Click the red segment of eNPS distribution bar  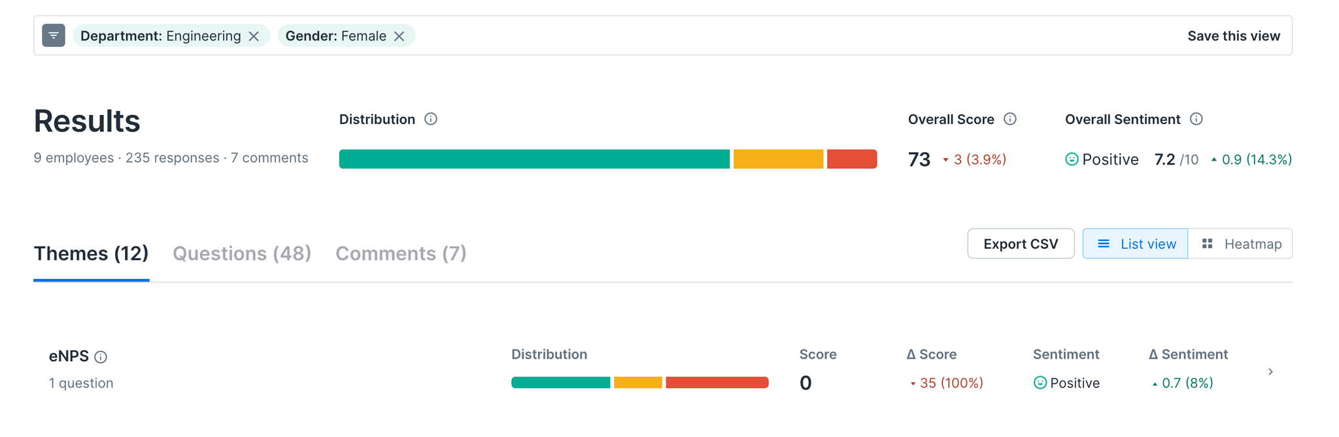point(717,383)
